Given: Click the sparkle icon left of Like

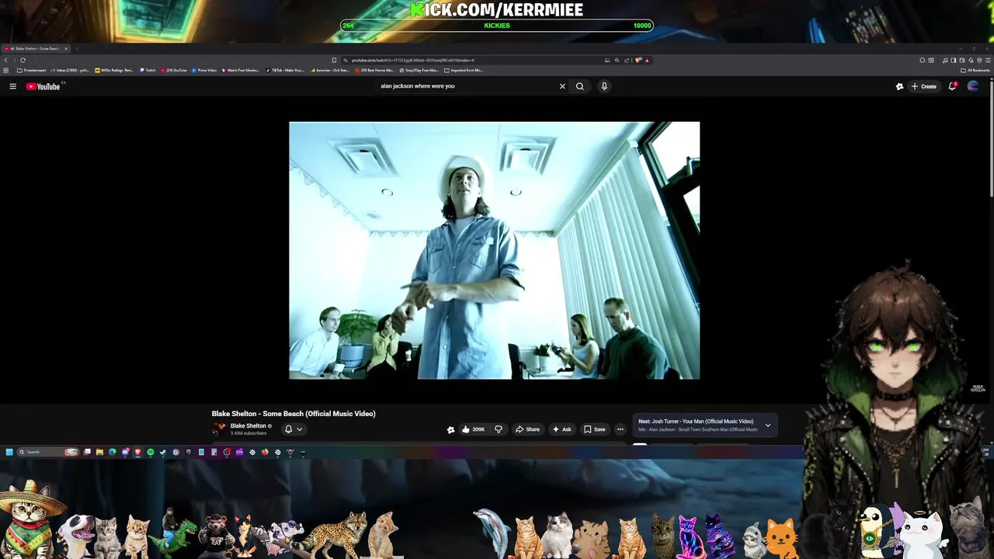Looking at the screenshot, I should coord(450,429).
